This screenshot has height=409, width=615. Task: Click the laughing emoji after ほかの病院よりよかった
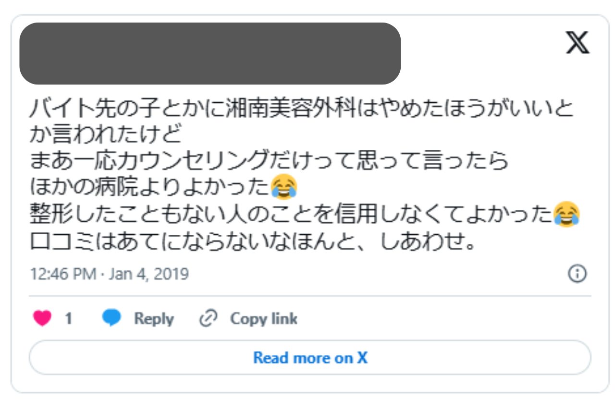click(x=284, y=188)
